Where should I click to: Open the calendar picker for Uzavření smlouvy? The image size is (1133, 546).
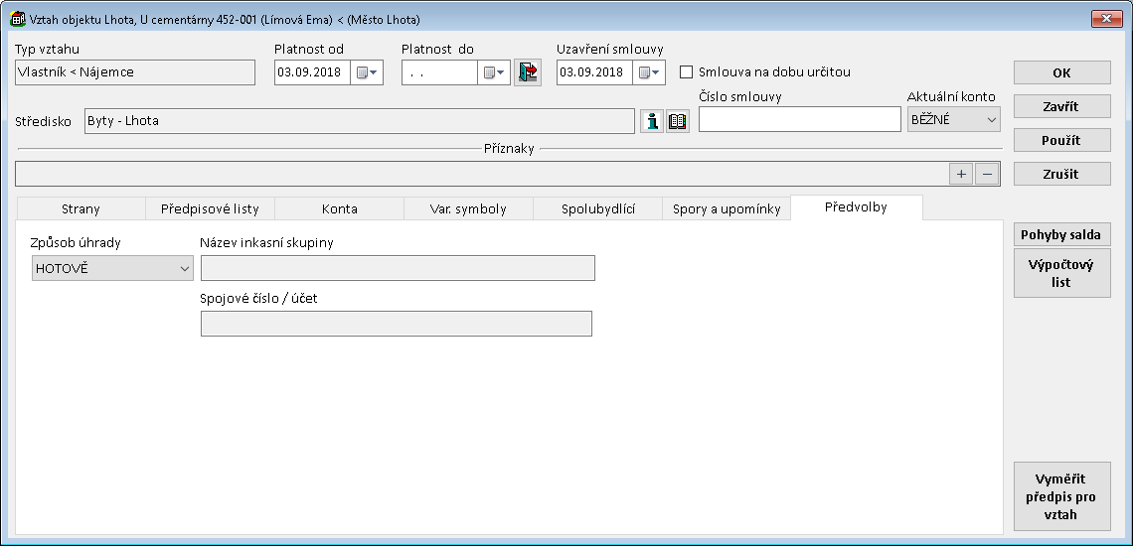649,72
